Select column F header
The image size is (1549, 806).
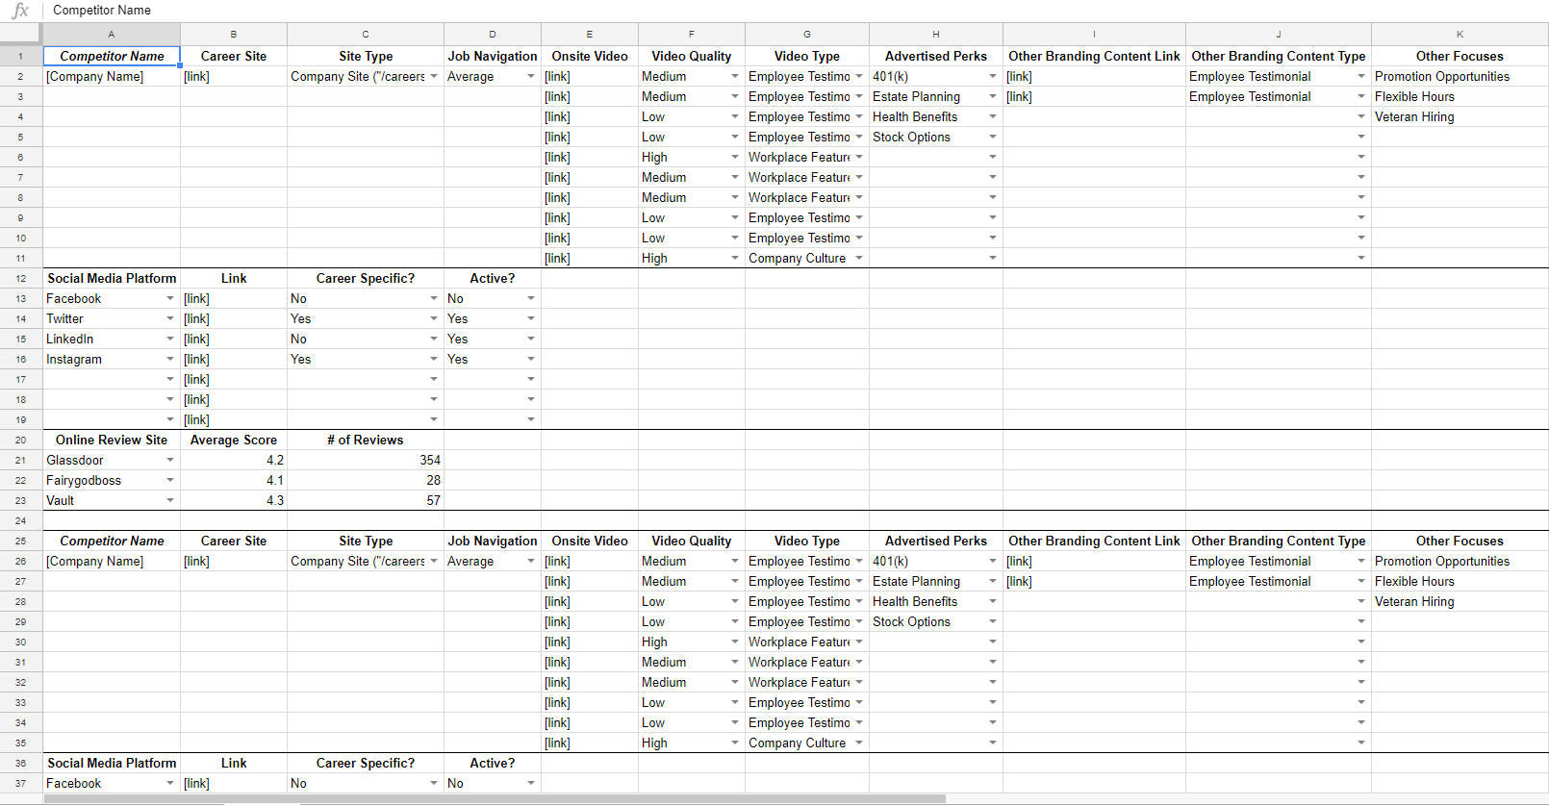(x=692, y=35)
